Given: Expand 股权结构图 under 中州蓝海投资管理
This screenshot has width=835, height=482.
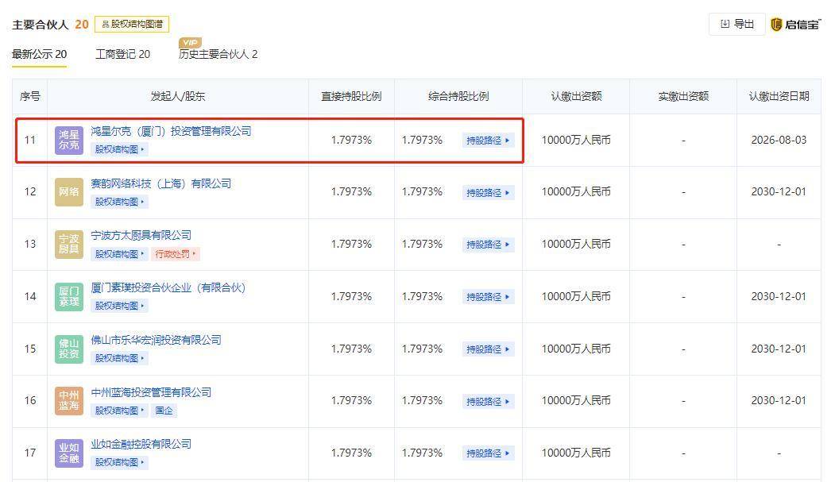Looking at the screenshot, I should [119, 411].
